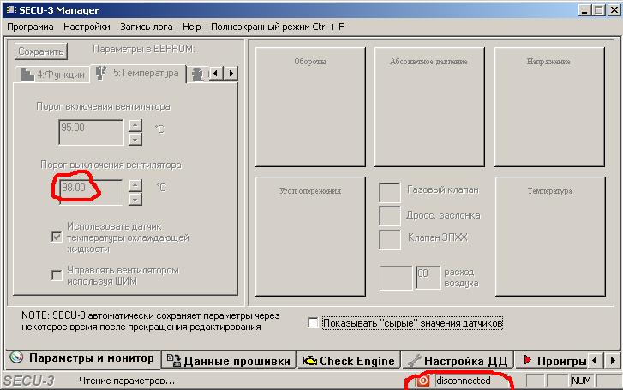Click the fan turn-off threshold field 98.00
This screenshot has height=390, width=623.
tap(91, 187)
